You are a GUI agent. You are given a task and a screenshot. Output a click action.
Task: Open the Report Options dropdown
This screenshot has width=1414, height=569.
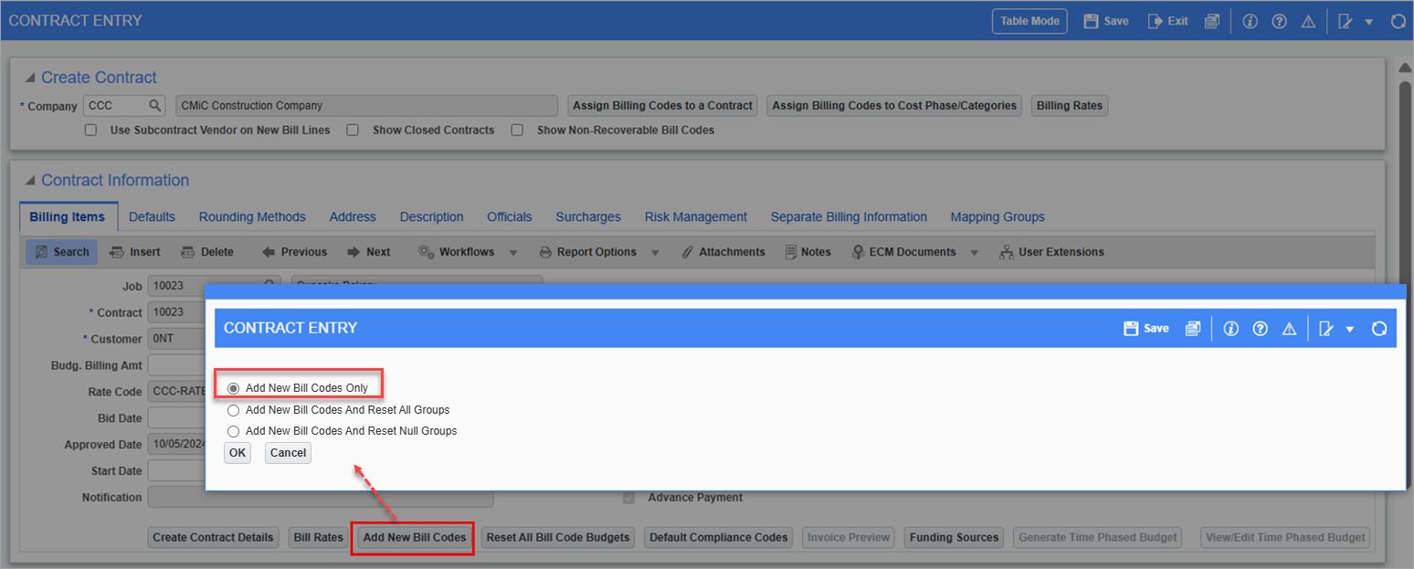tap(656, 253)
